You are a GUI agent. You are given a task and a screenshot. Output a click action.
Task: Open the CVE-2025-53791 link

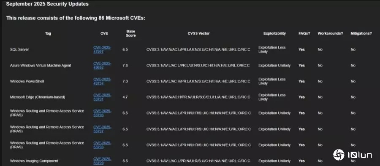[x=102, y=97]
